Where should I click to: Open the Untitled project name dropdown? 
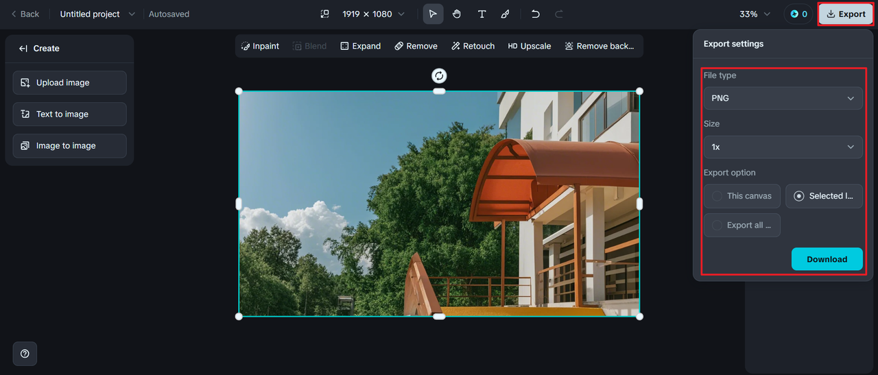coord(97,14)
